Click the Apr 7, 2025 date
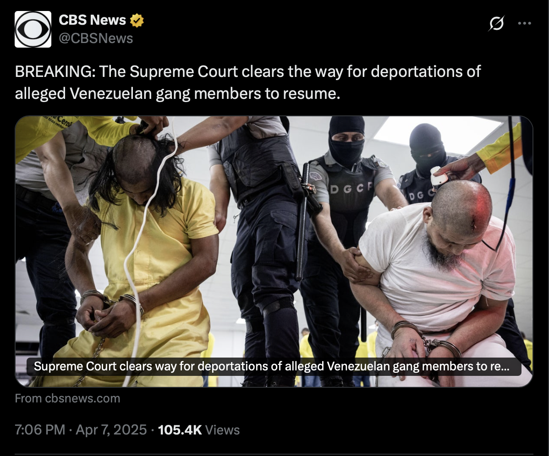Image resolution: width=549 pixels, height=456 pixels. [x=111, y=430]
